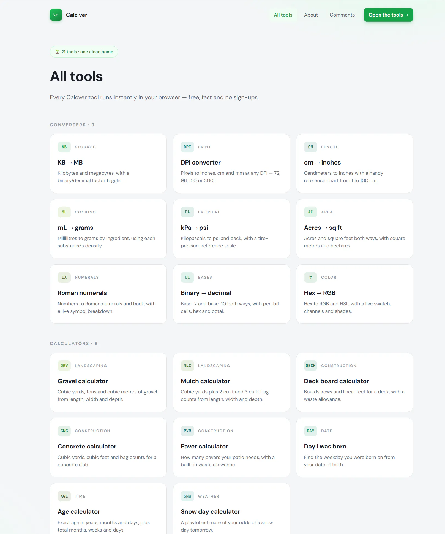Open the cm → inches converter
The width and height of the screenshot is (445, 534).
point(354,163)
